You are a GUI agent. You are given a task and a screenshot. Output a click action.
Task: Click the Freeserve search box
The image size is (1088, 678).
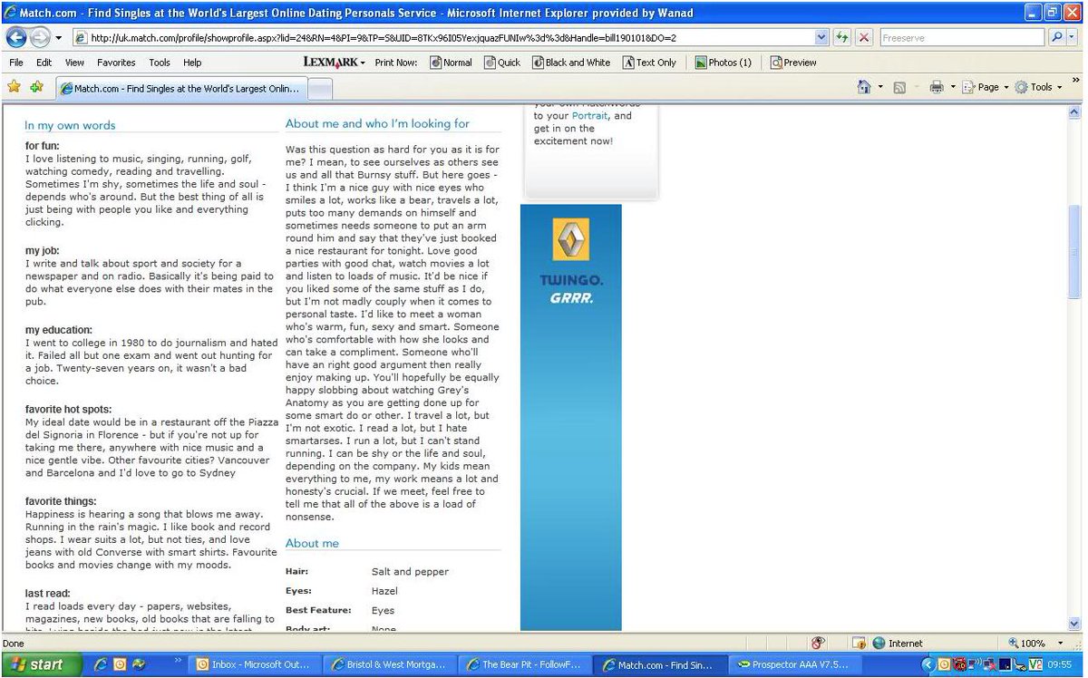[963, 38]
